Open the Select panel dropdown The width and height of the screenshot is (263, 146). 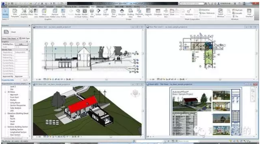(x=5, y=19)
